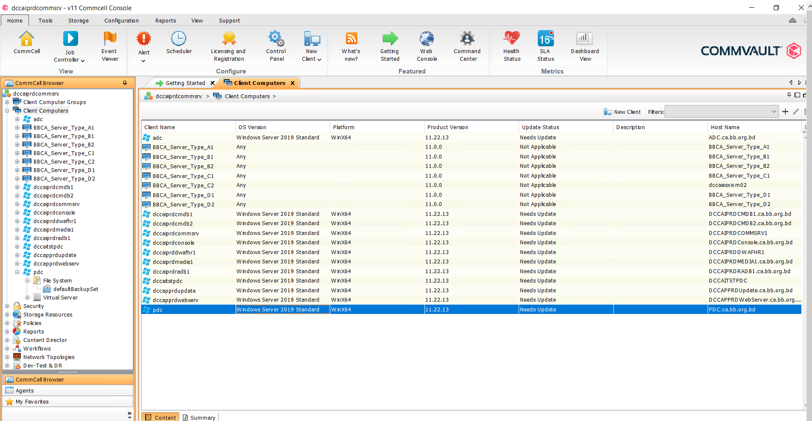Click Client Computers breadcrumb link
The width and height of the screenshot is (812, 421).
(247, 96)
